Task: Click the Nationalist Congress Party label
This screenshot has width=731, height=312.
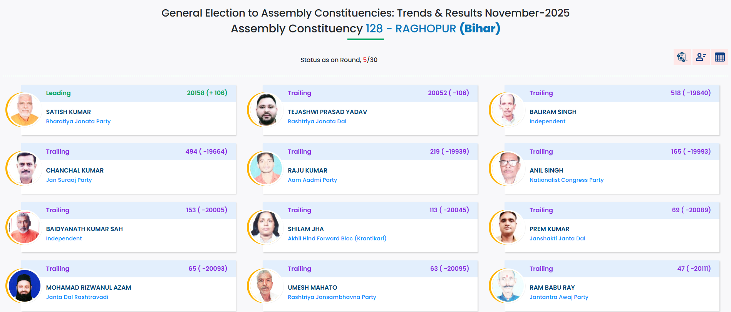Action: coord(567,180)
